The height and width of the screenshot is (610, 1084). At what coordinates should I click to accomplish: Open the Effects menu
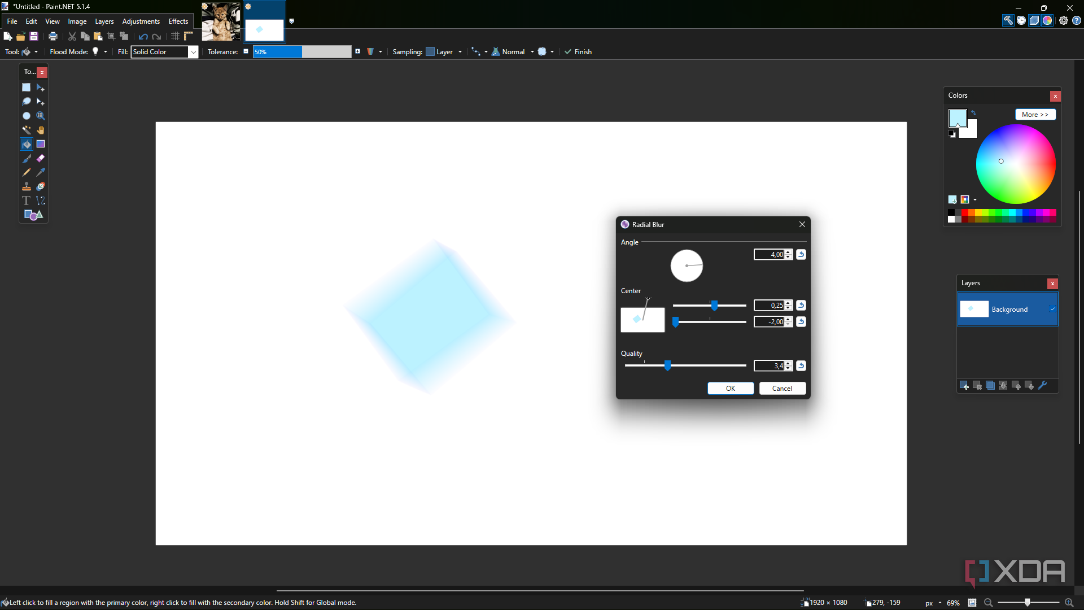point(178,21)
